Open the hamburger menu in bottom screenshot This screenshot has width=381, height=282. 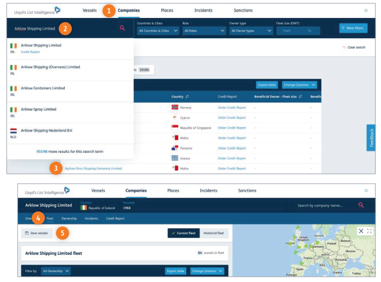click(x=366, y=191)
